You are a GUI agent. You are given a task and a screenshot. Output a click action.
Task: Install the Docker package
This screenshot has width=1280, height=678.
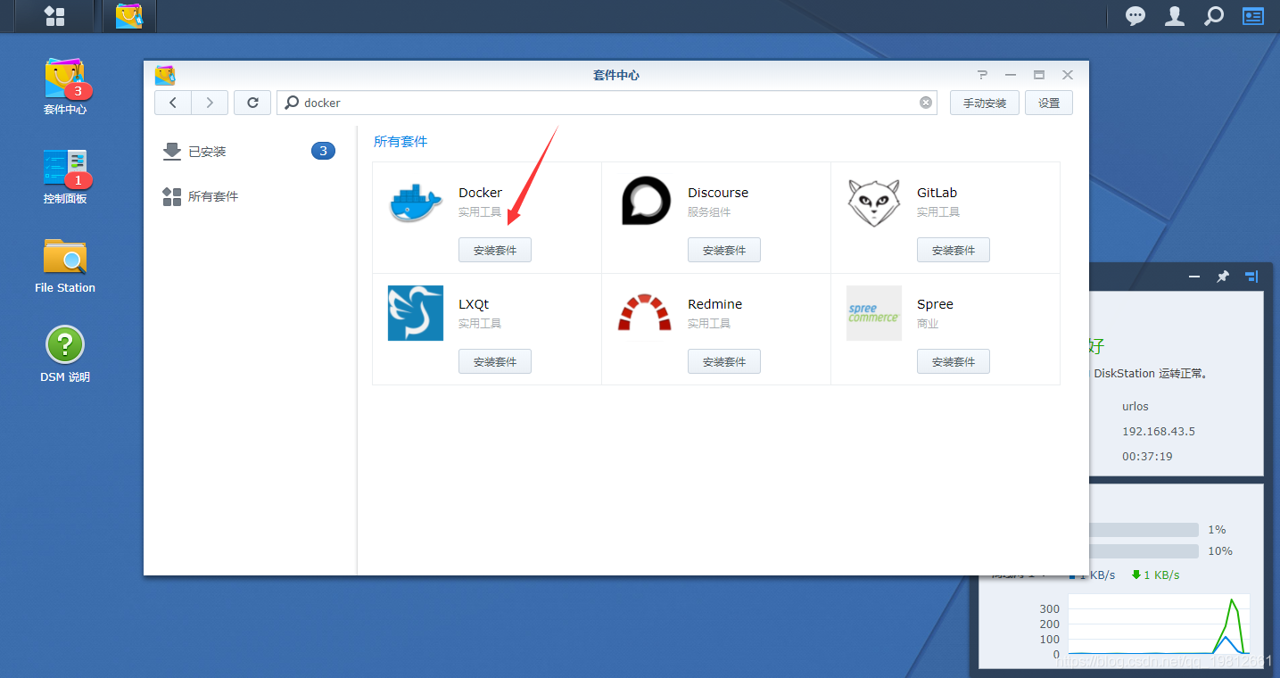[x=495, y=251]
